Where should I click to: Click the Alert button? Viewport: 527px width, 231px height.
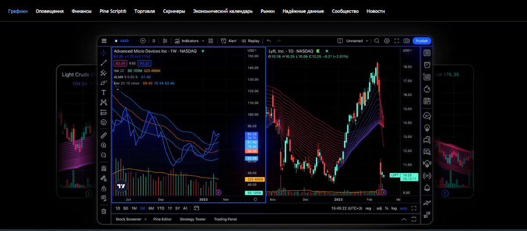click(x=229, y=41)
